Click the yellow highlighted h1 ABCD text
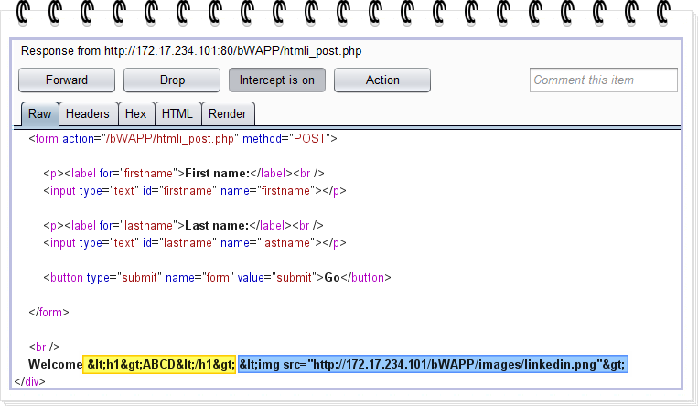 pyautogui.click(x=159, y=365)
